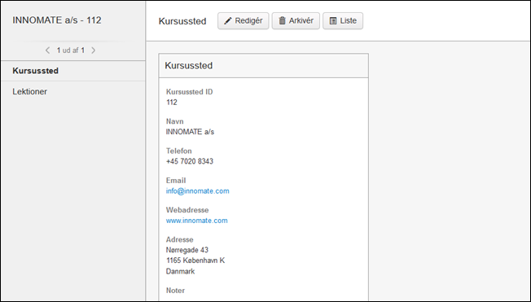Viewport: 531px width, 302px height.
Task: Click the Kursussted ID value 112
Action: click(x=172, y=103)
